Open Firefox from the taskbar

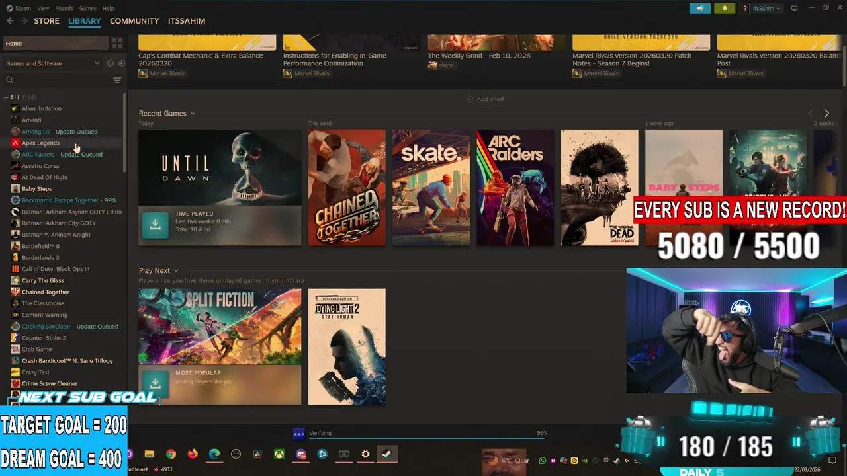pos(193,454)
